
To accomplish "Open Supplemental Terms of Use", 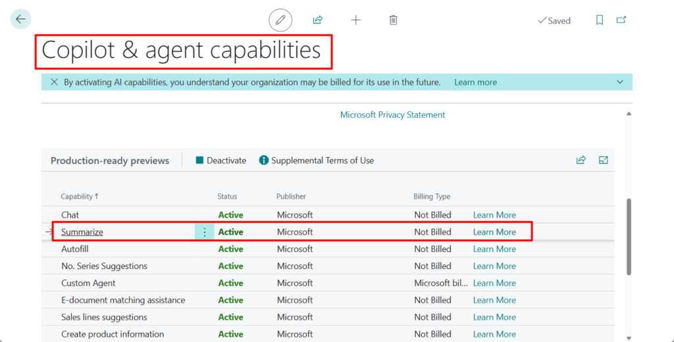I will coord(317,160).
